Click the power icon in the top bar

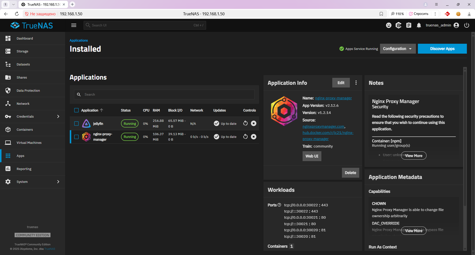pyautogui.click(x=467, y=25)
